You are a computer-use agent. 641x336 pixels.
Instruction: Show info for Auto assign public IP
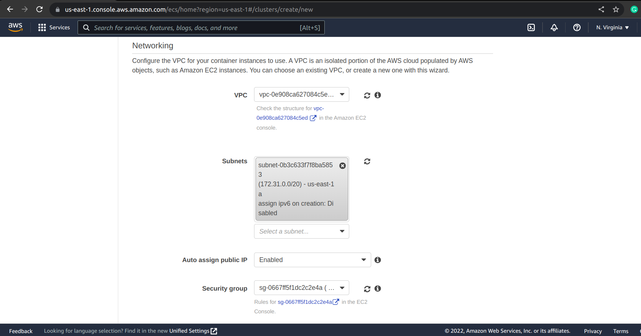378,260
